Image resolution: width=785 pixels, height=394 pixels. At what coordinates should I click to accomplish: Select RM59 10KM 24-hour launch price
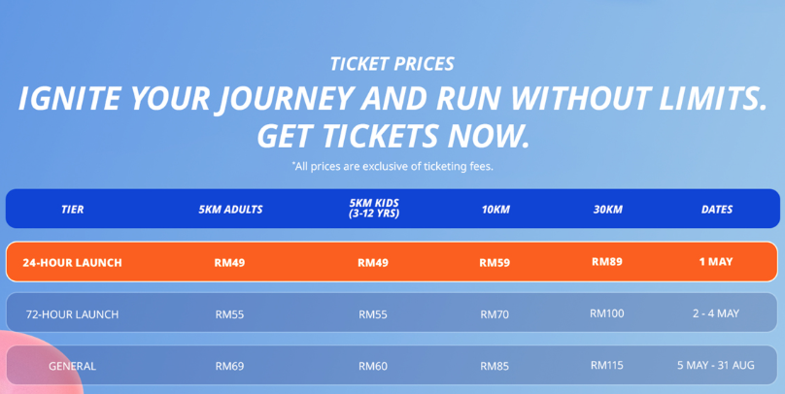point(495,262)
